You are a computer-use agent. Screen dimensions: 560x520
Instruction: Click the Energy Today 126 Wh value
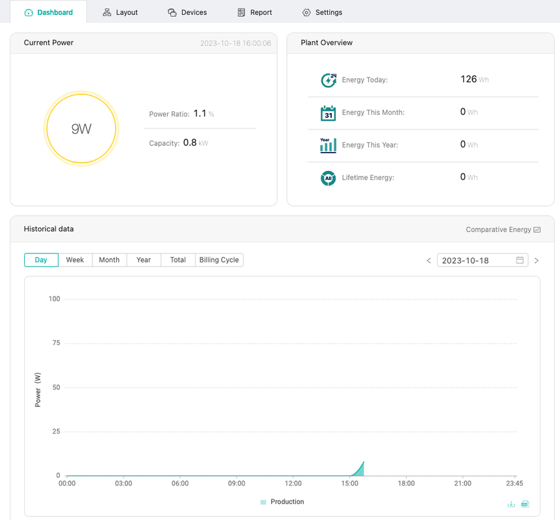coord(474,79)
